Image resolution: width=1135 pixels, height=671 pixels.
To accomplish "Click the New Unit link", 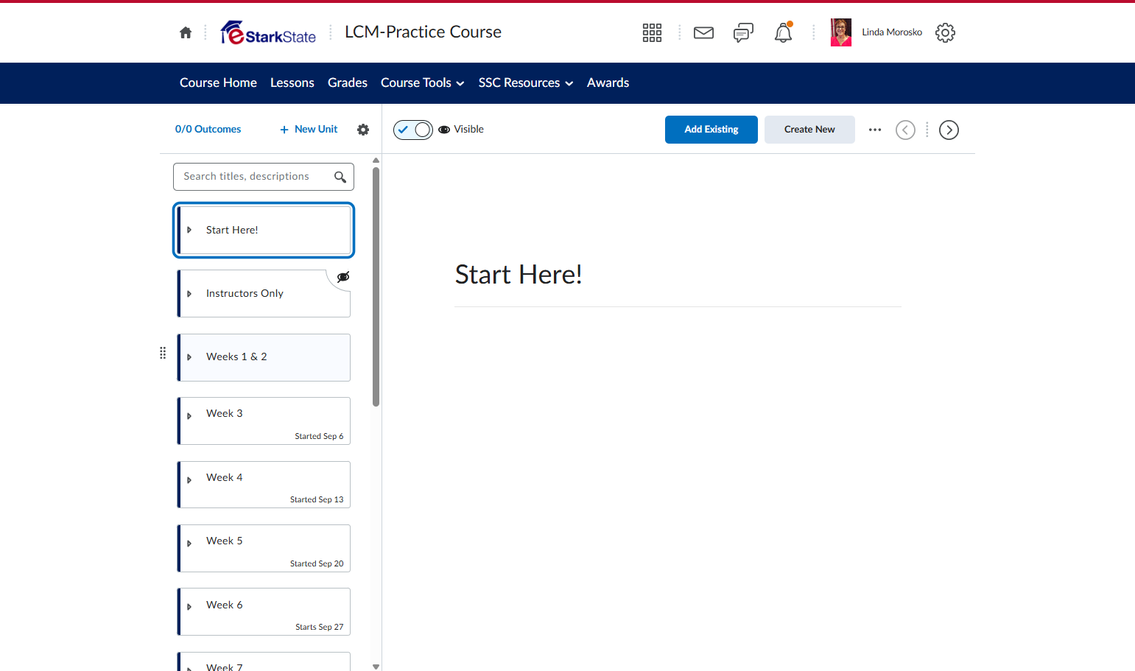I will click(309, 129).
